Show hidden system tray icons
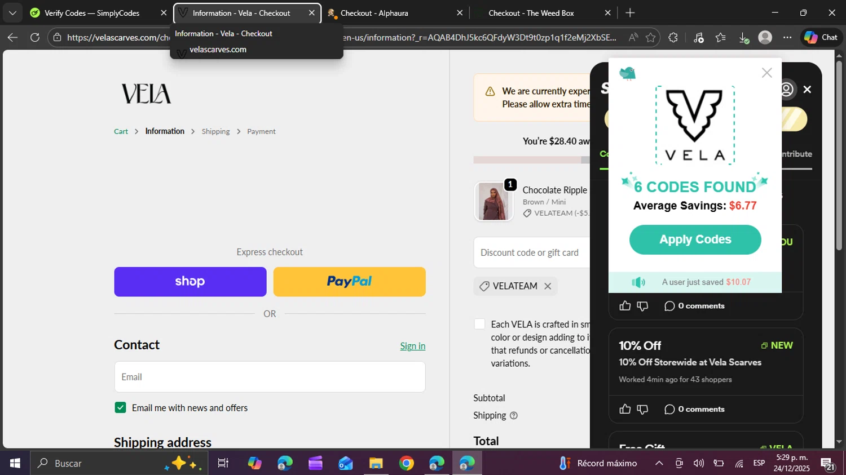This screenshot has width=846, height=475. (x=659, y=463)
